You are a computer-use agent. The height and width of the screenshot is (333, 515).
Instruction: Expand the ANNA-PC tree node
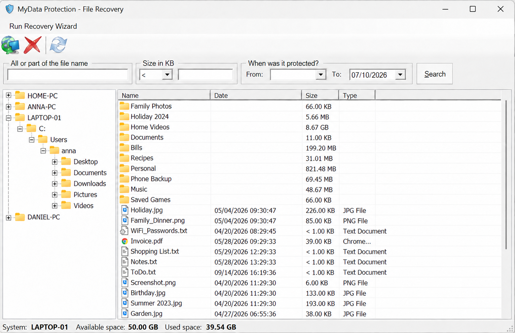pos(9,107)
